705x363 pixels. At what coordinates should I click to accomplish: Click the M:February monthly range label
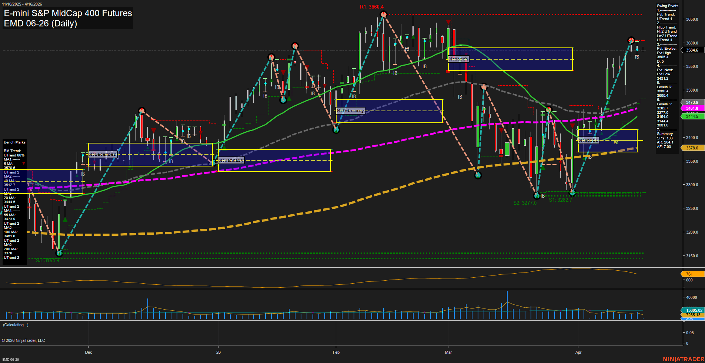pos(350,110)
